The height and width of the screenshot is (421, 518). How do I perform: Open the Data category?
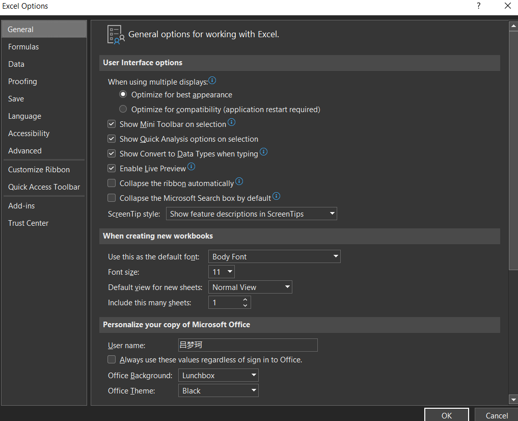pos(44,64)
